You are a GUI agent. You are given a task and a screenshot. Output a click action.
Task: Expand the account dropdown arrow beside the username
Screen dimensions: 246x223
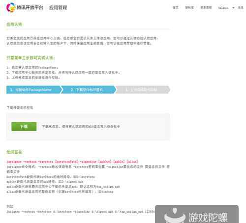tap(233, 8)
